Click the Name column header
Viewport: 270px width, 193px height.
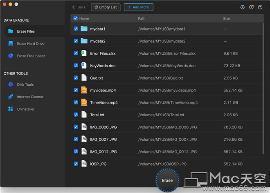84,18
